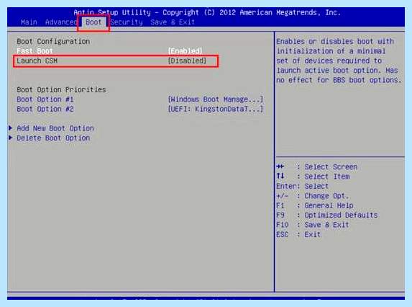This screenshot has height=307, width=412.
Task: Click the Change Opt. hint
Action: (x=313, y=196)
